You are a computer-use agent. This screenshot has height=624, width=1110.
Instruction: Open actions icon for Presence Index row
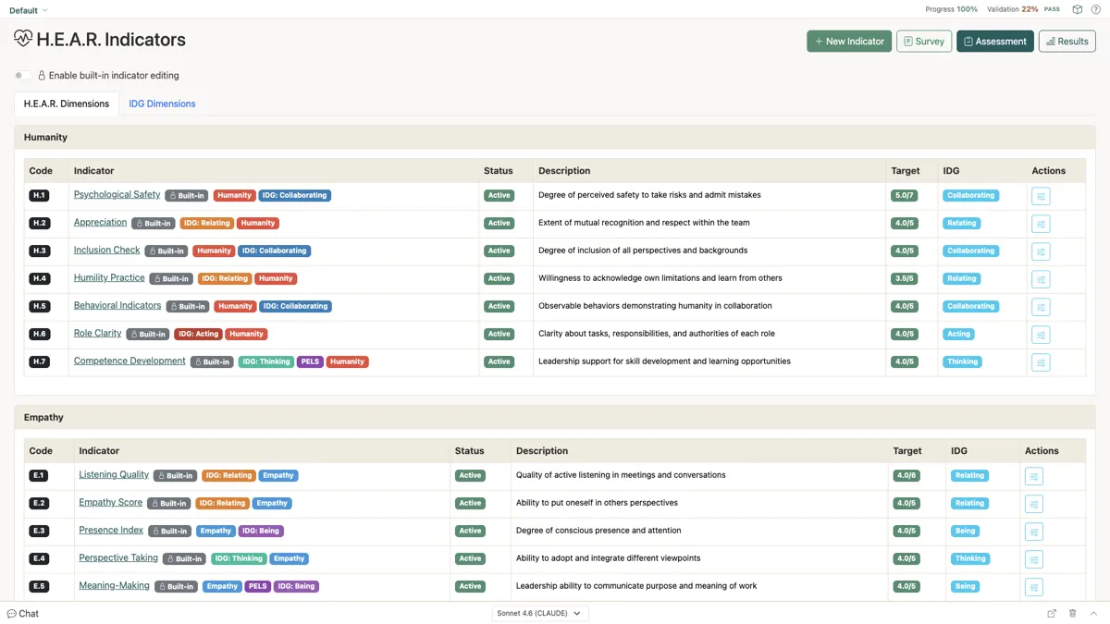tap(1034, 532)
